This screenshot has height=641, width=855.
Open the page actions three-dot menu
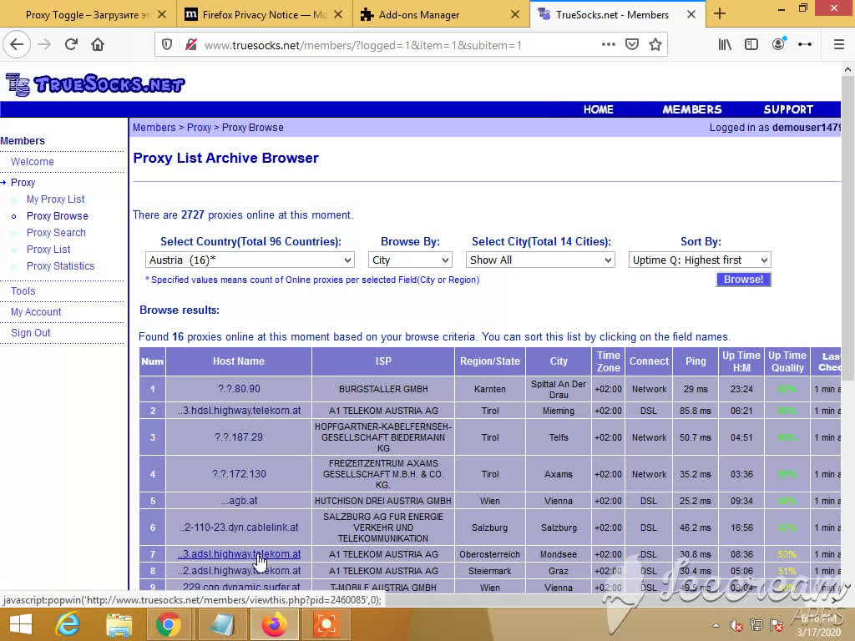[609, 45]
